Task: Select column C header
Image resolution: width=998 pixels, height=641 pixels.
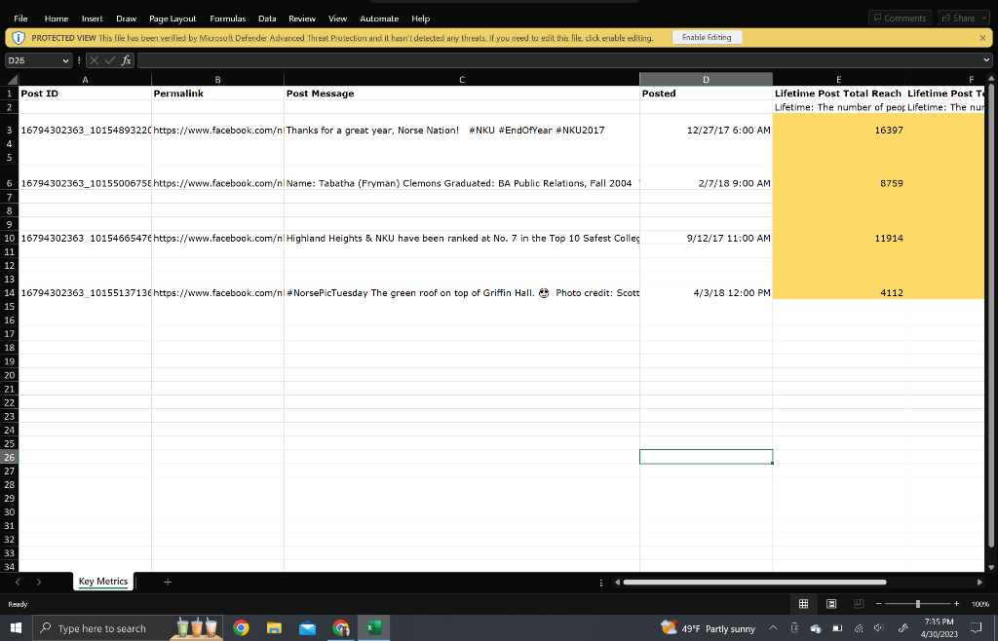Action: 462,80
